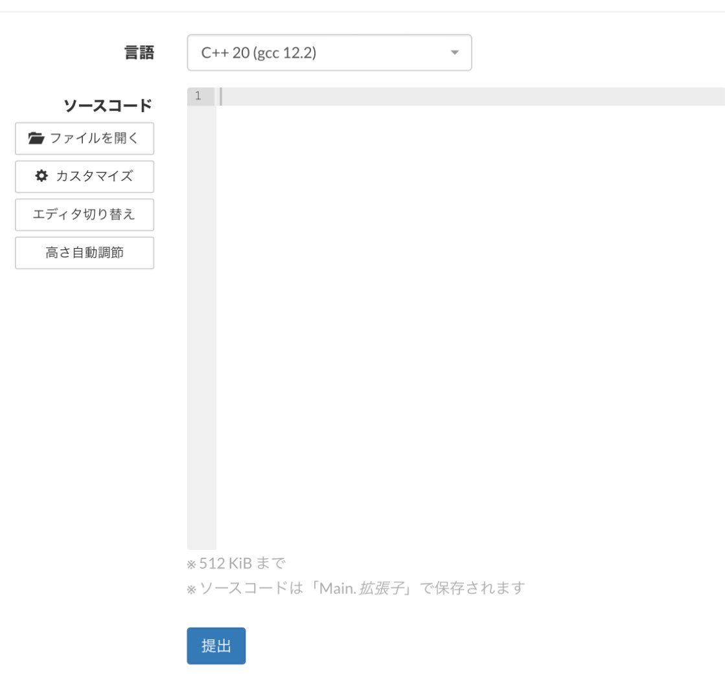Click the gear icon in カスタマイズ
The height and width of the screenshot is (684, 725).
(x=41, y=176)
